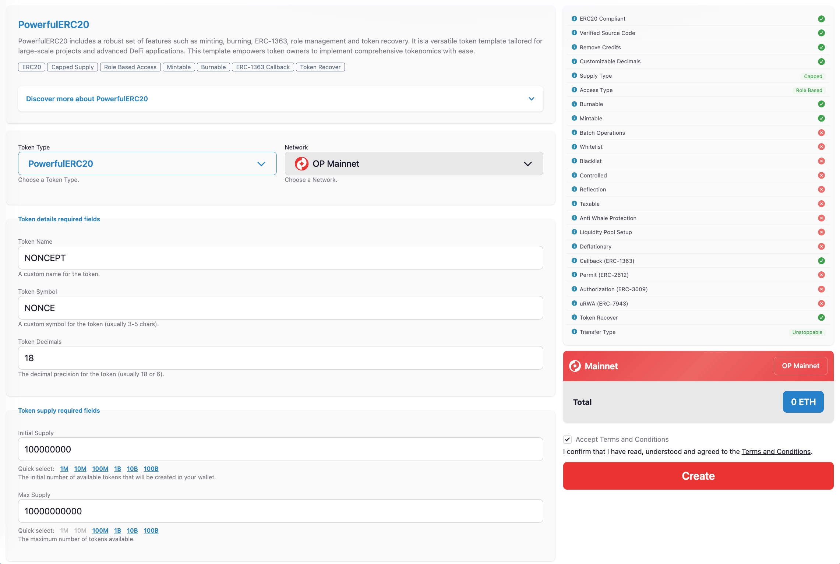The image size is (840, 564).
Task: Click OP Mainnet logo in red banner
Action: click(x=575, y=366)
